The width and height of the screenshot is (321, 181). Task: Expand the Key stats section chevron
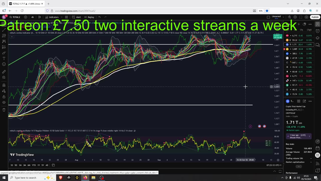[x=298, y=166]
